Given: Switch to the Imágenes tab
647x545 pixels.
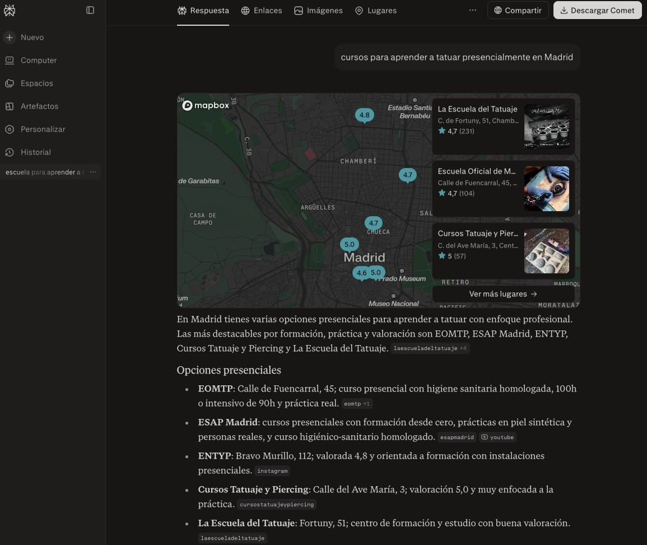Looking at the screenshot, I should (318, 11).
